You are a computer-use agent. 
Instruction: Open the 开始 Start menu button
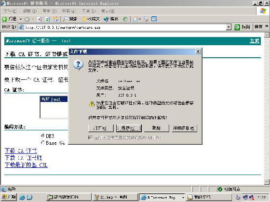[9, 197]
